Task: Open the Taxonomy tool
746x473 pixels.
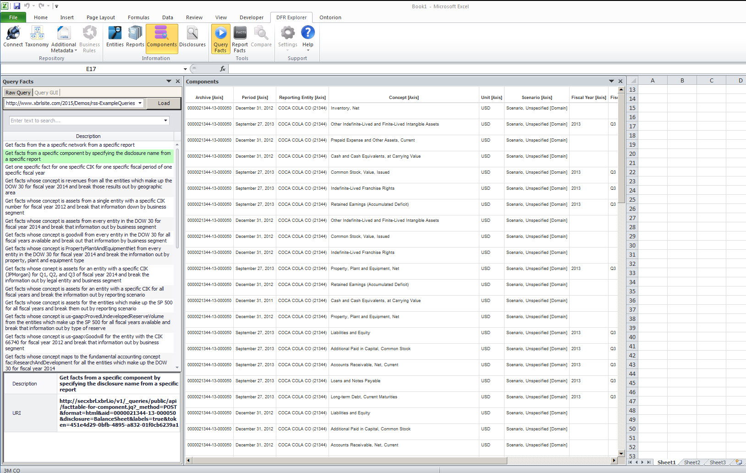Action: click(37, 37)
